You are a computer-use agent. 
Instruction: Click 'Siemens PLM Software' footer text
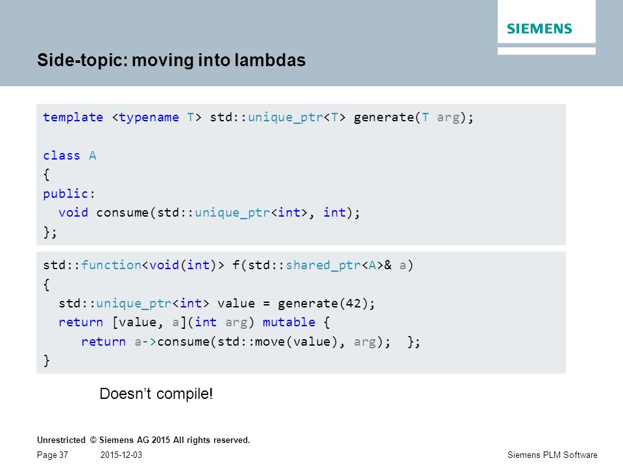552,455
